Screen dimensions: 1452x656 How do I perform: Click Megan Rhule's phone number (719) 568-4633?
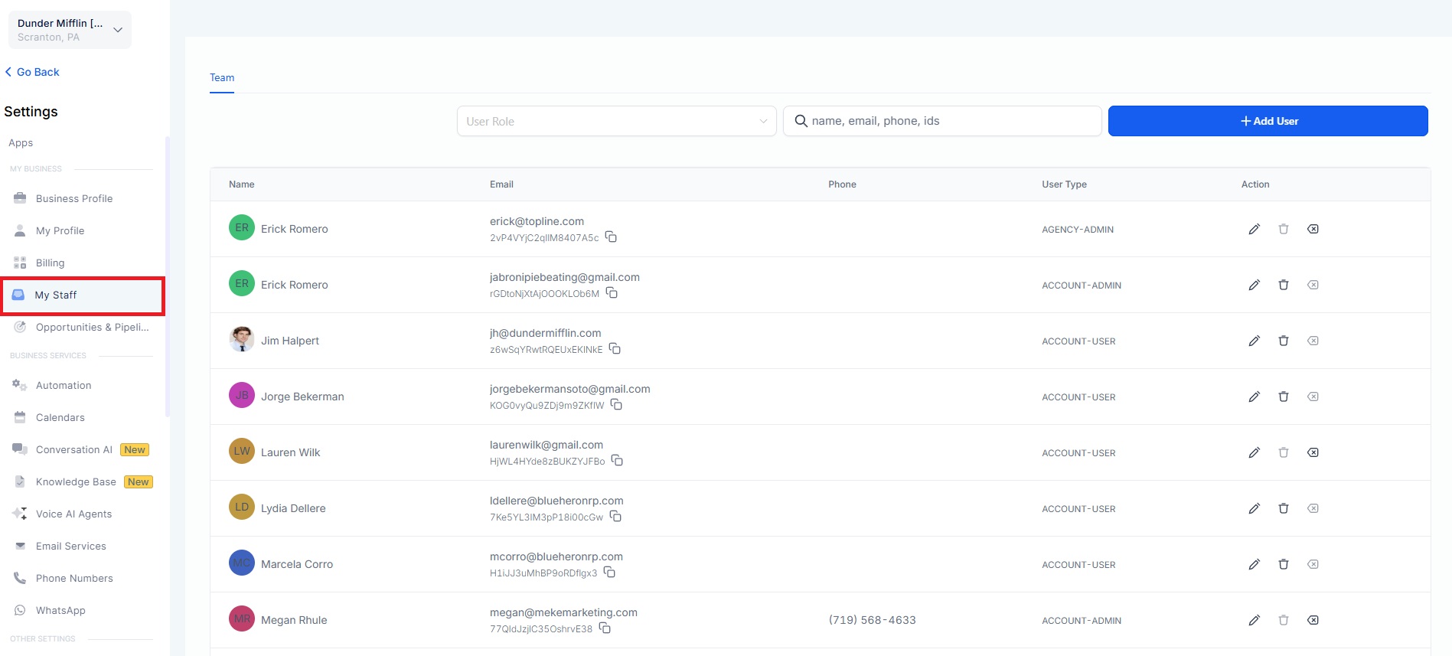pyautogui.click(x=872, y=620)
